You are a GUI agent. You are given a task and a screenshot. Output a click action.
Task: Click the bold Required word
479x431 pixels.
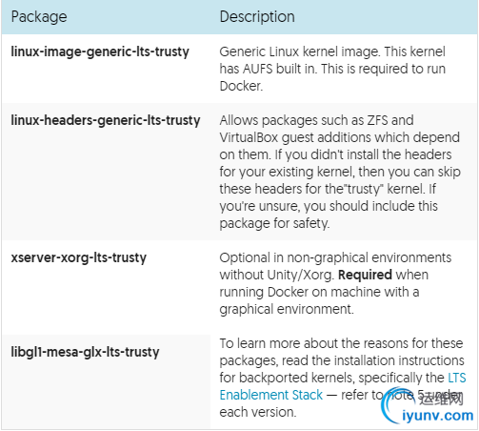[365, 275]
